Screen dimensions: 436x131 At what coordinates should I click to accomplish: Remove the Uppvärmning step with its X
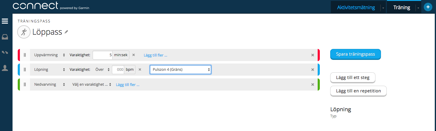coord(312,55)
